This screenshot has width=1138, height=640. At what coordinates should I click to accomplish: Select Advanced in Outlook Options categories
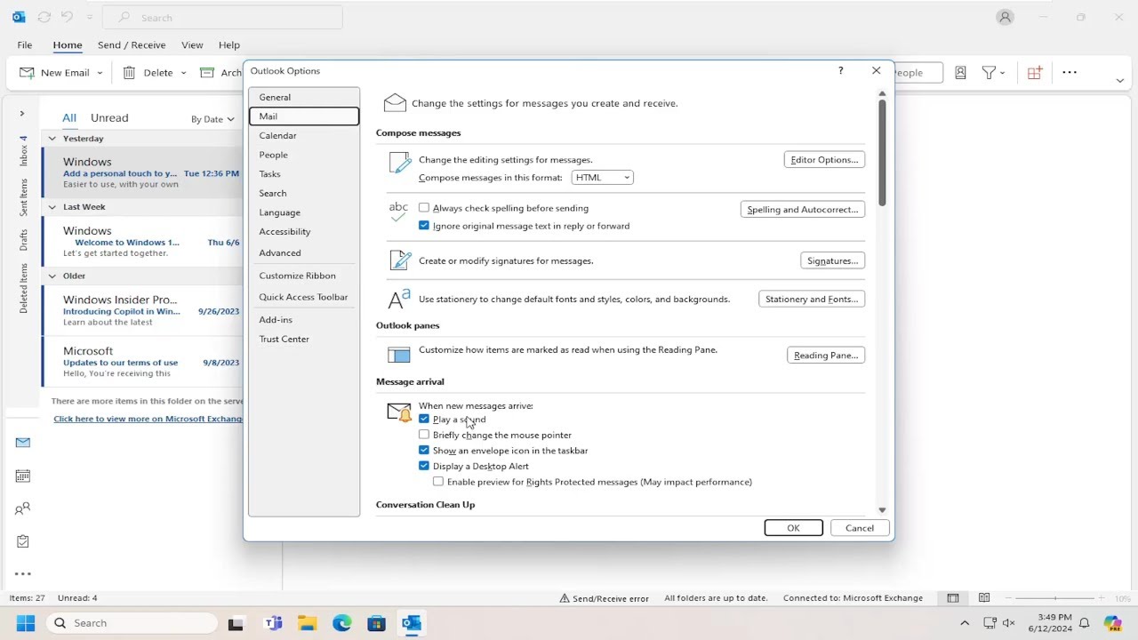[x=304, y=253]
